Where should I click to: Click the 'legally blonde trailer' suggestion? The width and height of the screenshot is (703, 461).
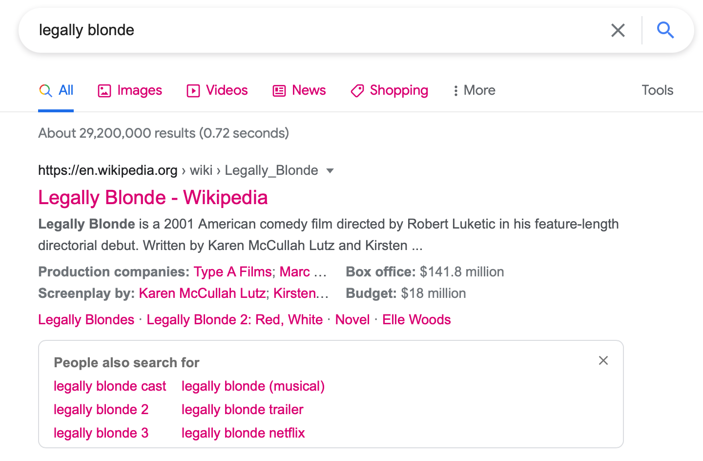tap(242, 410)
